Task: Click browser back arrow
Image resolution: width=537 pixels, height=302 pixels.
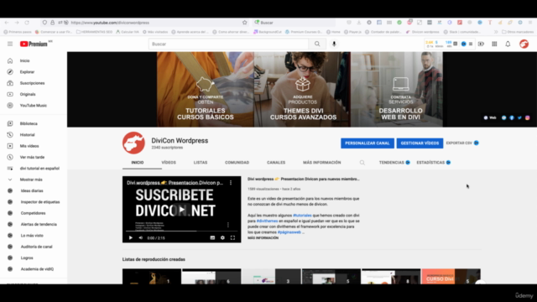Action: click(7, 23)
